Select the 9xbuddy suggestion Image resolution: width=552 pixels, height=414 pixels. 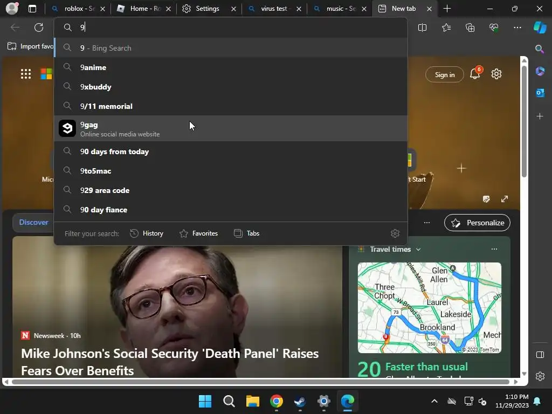pyautogui.click(x=231, y=87)
